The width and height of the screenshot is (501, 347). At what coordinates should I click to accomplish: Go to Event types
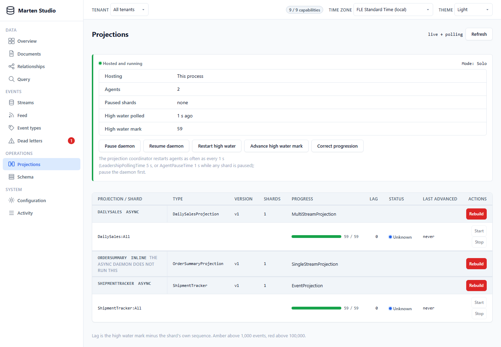(x=41, y=128)
